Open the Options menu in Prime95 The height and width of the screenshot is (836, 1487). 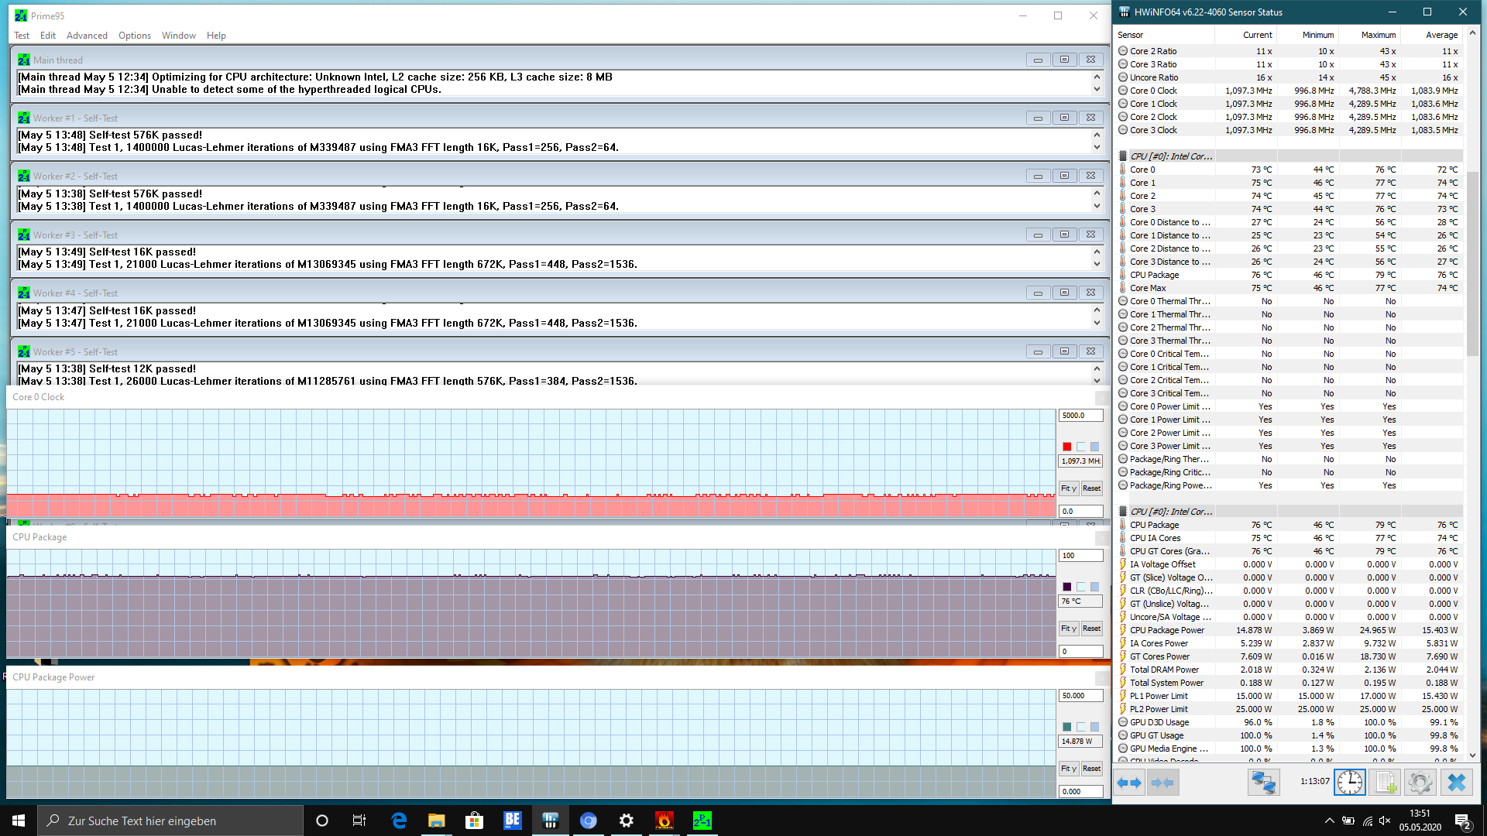pyautogui.click(x=135, y=36)
